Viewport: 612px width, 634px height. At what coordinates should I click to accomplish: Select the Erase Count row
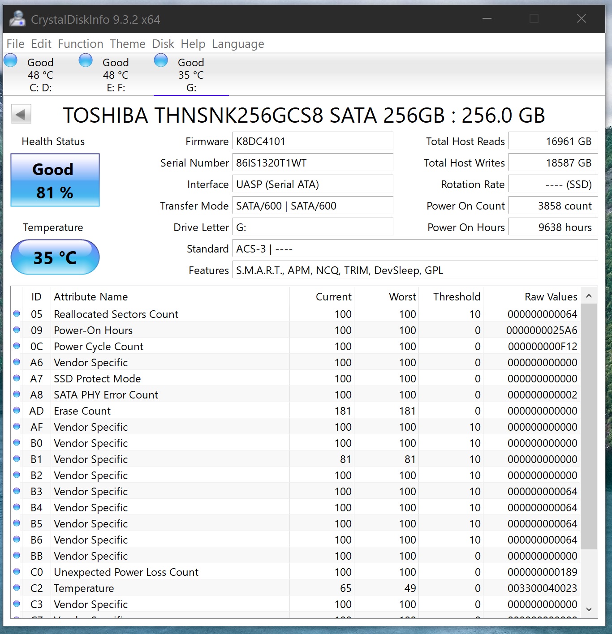296,411
